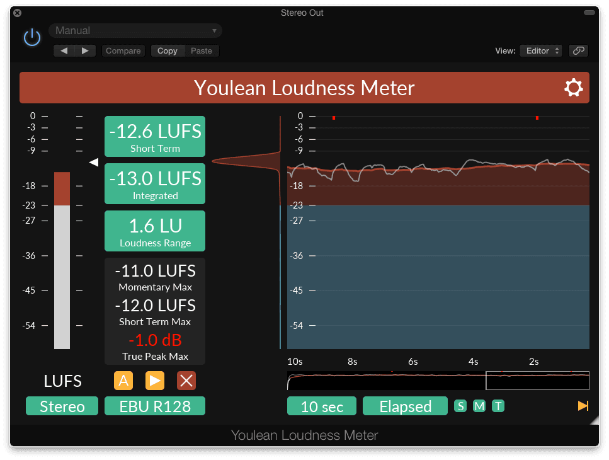
Task: Go to next preset arrow
Action: point(85,50)
